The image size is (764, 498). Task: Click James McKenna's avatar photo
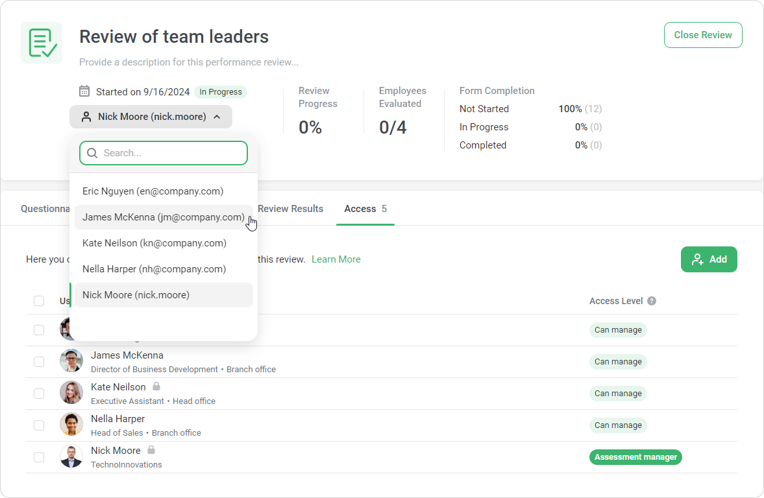(x=71, y=361)
